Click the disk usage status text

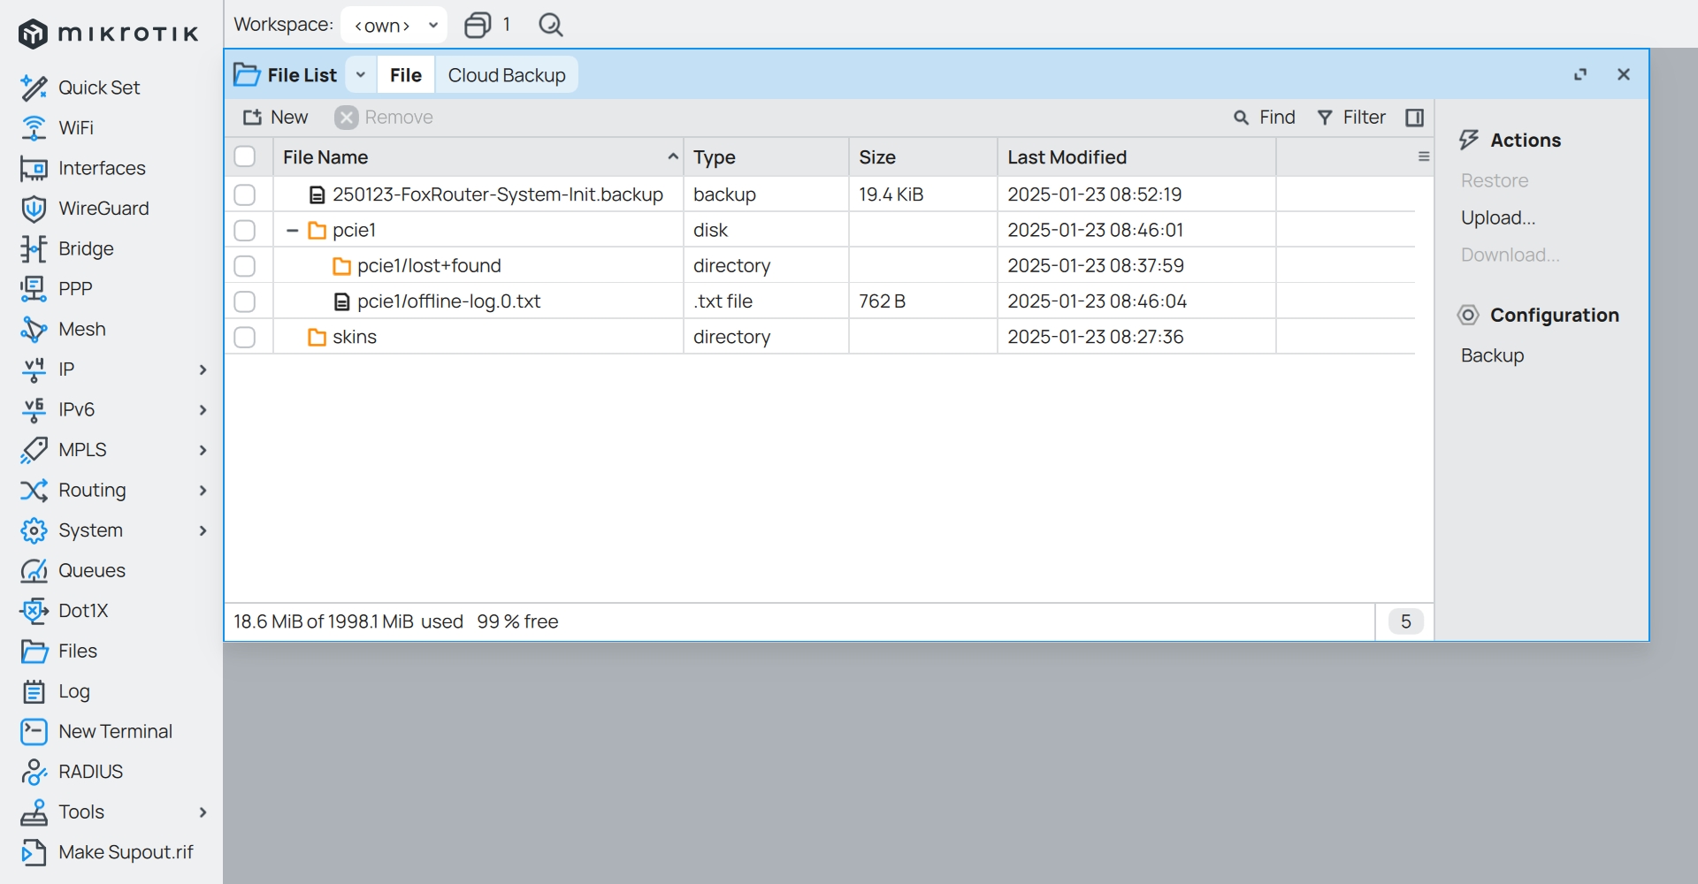[396, 621]
